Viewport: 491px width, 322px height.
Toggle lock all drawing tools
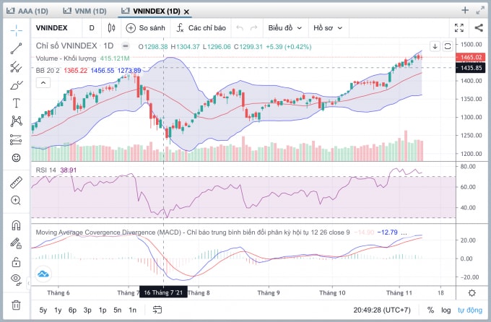pyautogui.click(x=16, y=261)
